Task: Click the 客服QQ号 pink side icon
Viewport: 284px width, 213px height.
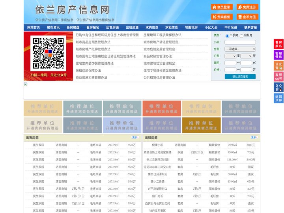Action: click(x=278, y=77)
